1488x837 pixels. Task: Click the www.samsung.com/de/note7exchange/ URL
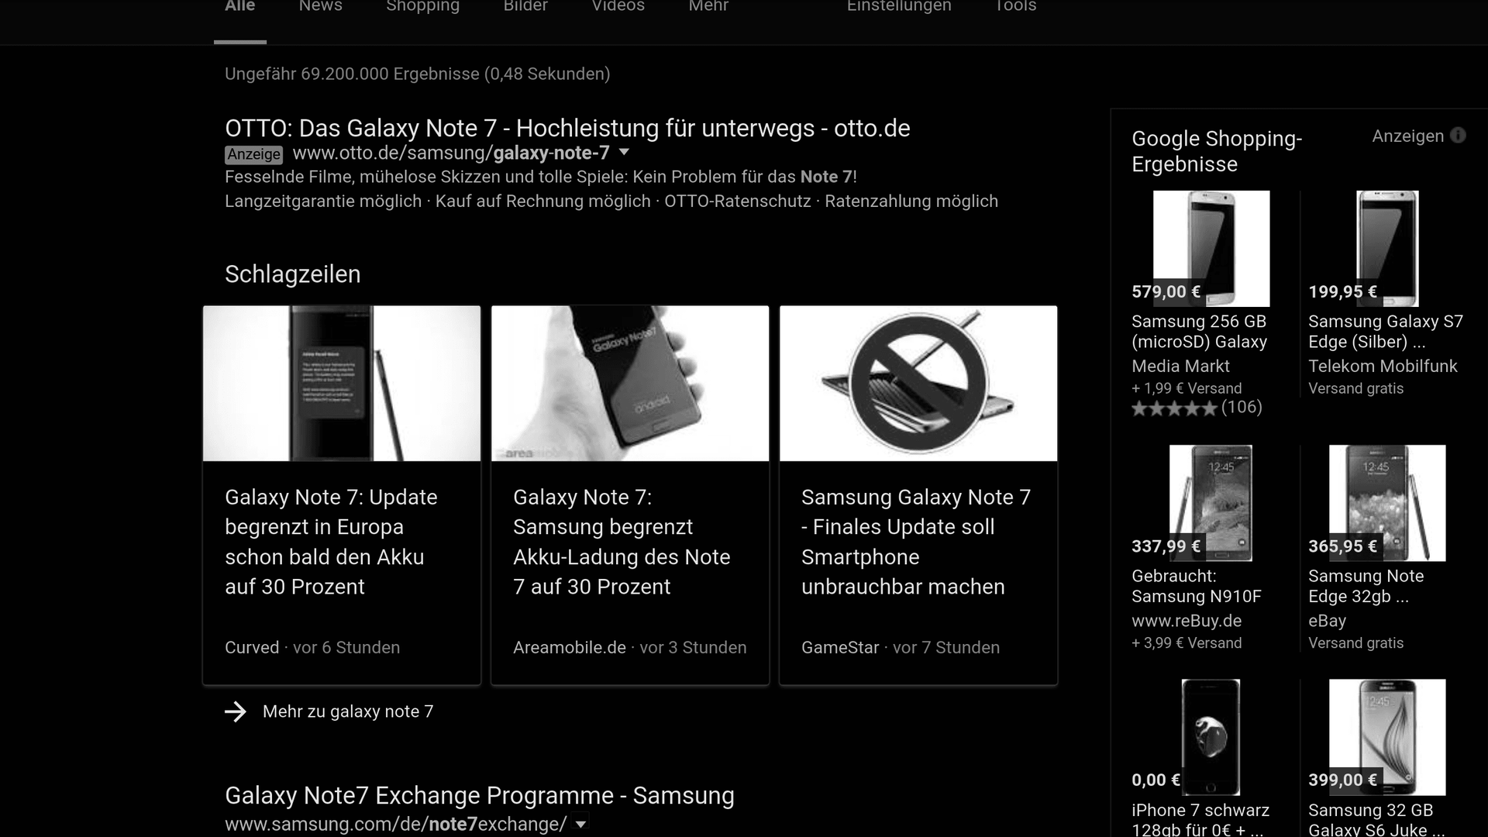[395, 824]
